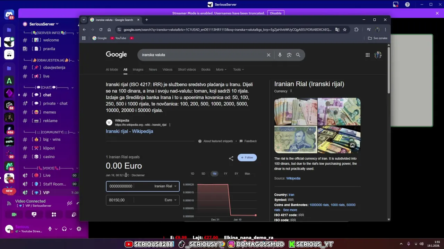
Task: Open headphone output device options
Action: click(x=71, y=229)
